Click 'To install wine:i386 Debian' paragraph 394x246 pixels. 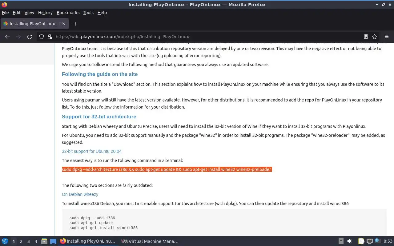205,204
